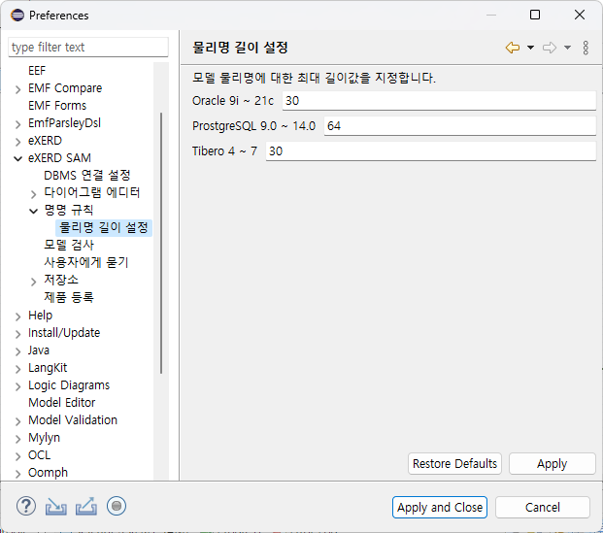Click the Oracle 9i ~ 21c length field
The width and height of the screenshot is (603, 533).
tap(439, 101)
